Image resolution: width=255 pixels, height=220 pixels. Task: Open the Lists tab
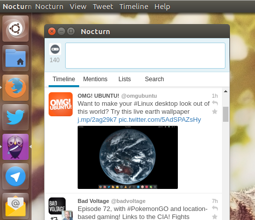pos(125,79)
